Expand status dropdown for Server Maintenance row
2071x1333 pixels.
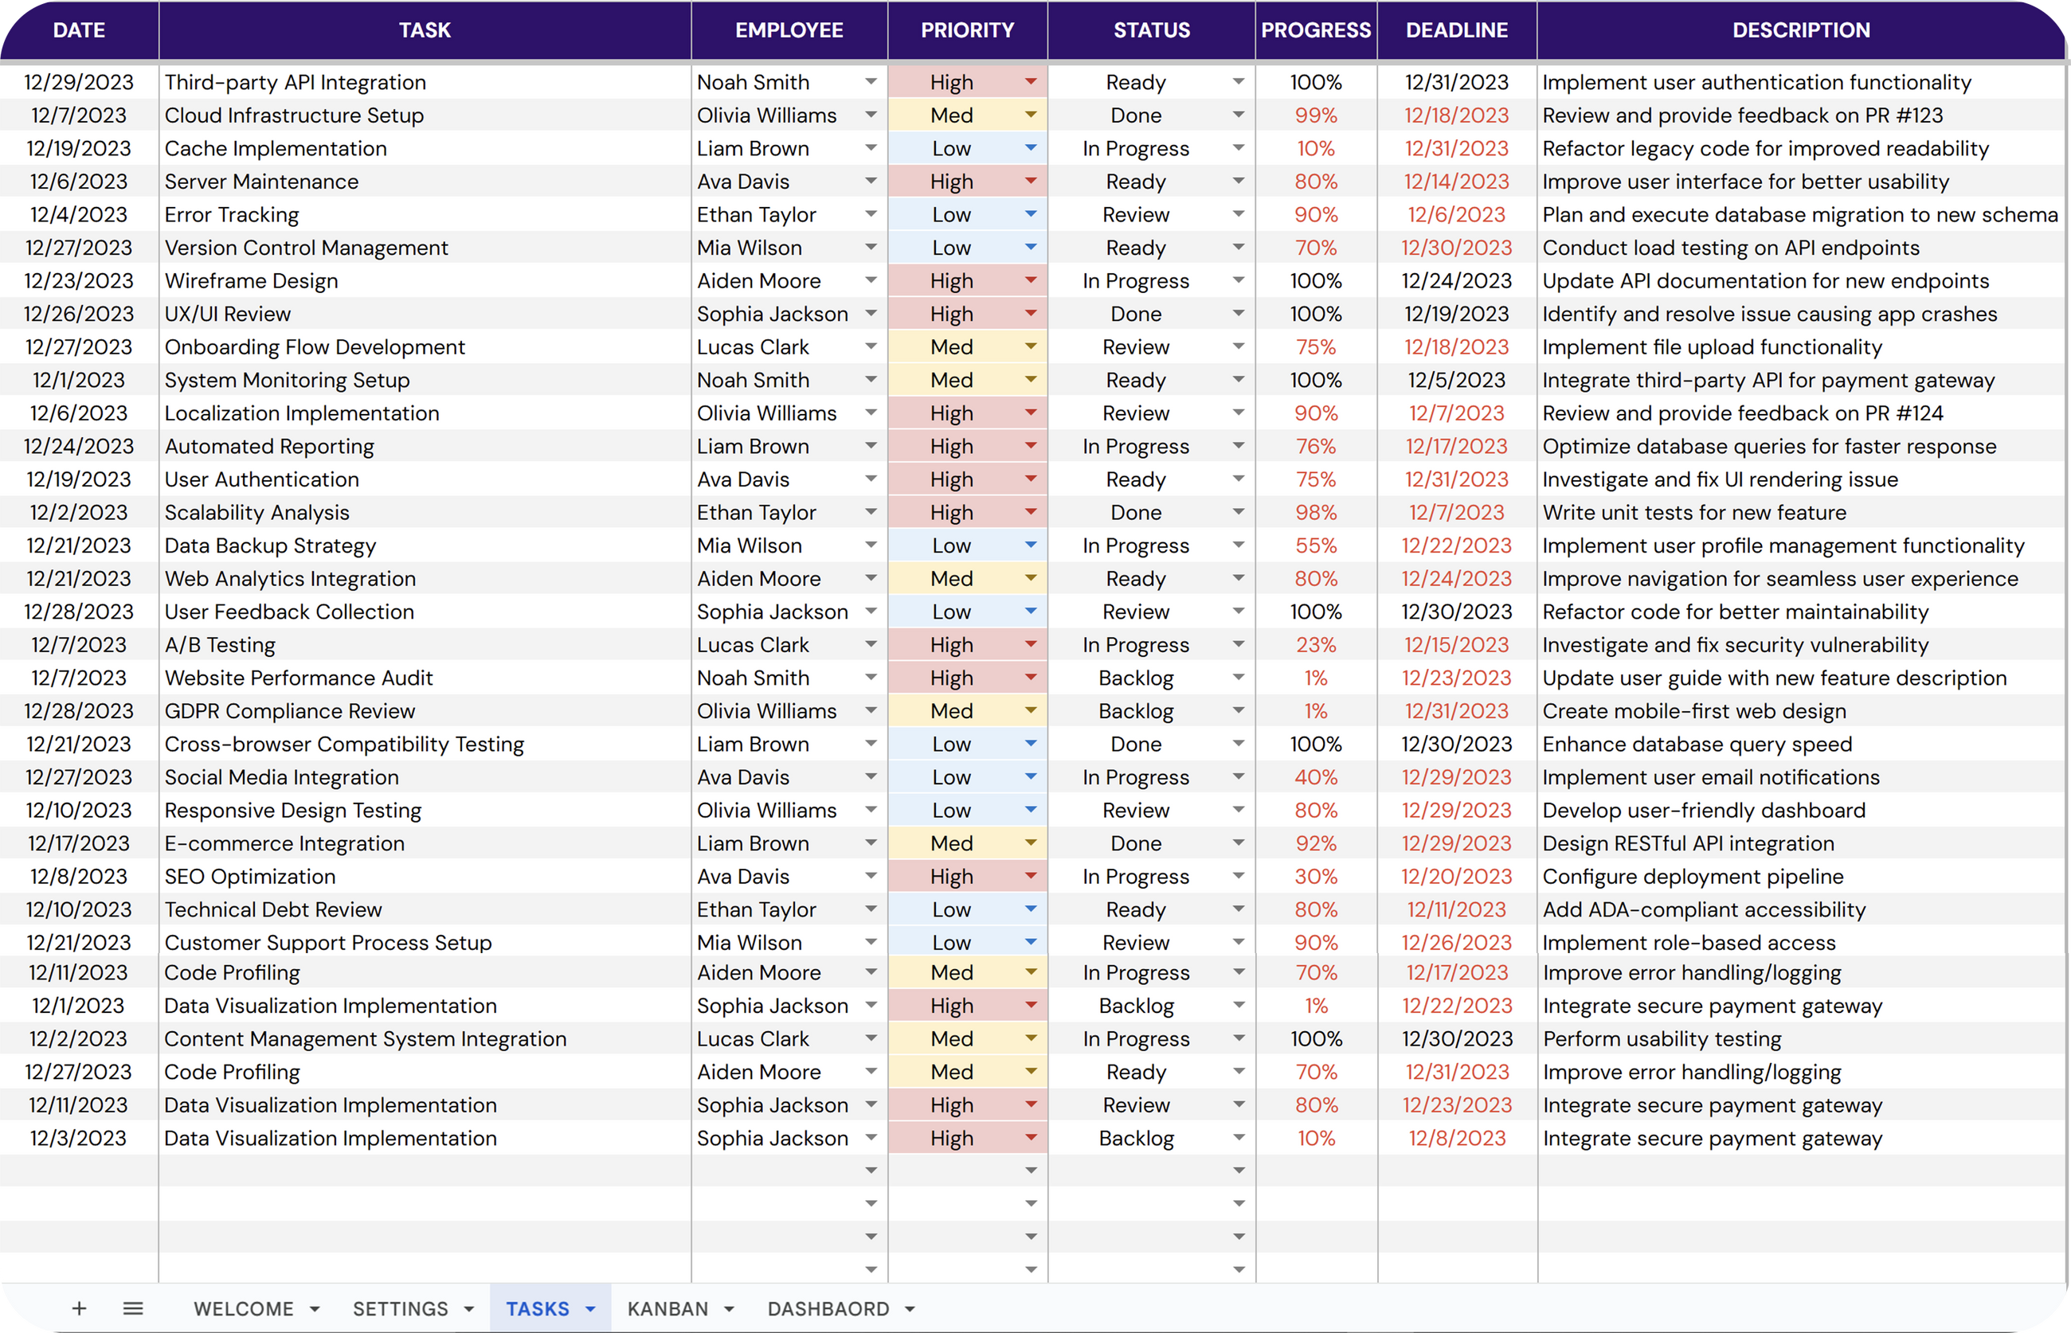[x=1238, y=181]
